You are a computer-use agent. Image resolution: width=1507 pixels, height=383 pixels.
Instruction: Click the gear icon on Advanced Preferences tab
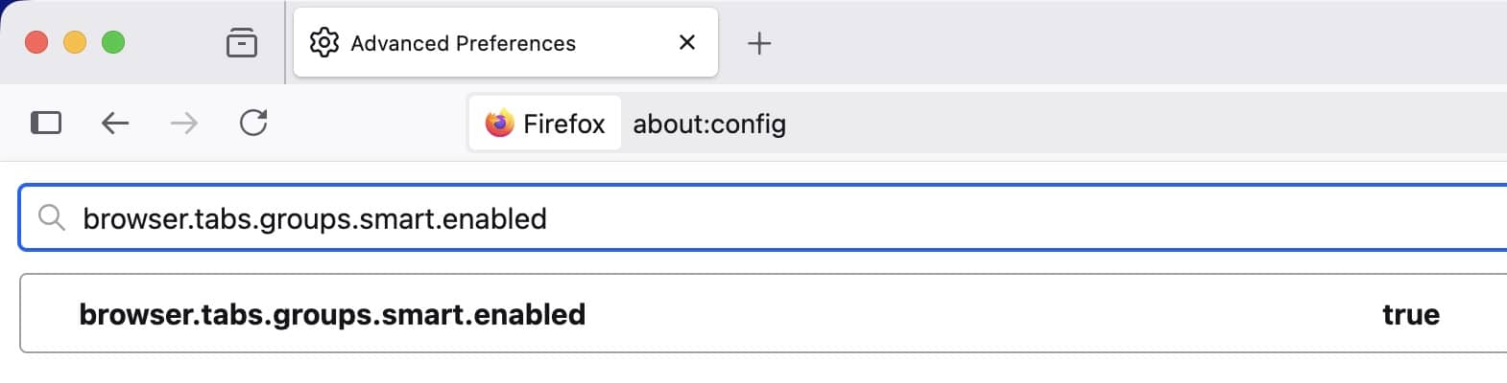pyautogui.click(x=324, y=42)
